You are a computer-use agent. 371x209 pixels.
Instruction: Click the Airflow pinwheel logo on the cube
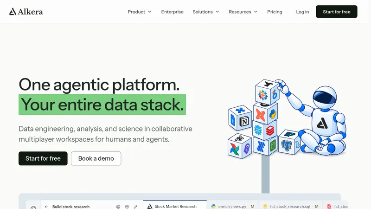[235, 149]
